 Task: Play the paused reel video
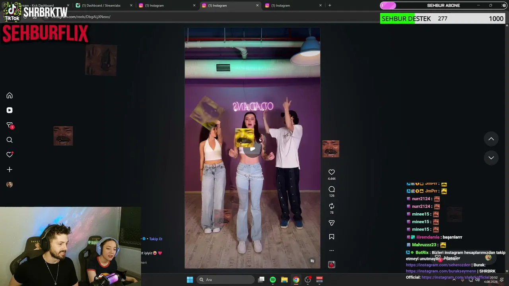pyautogui.click(x=252, y=149)
